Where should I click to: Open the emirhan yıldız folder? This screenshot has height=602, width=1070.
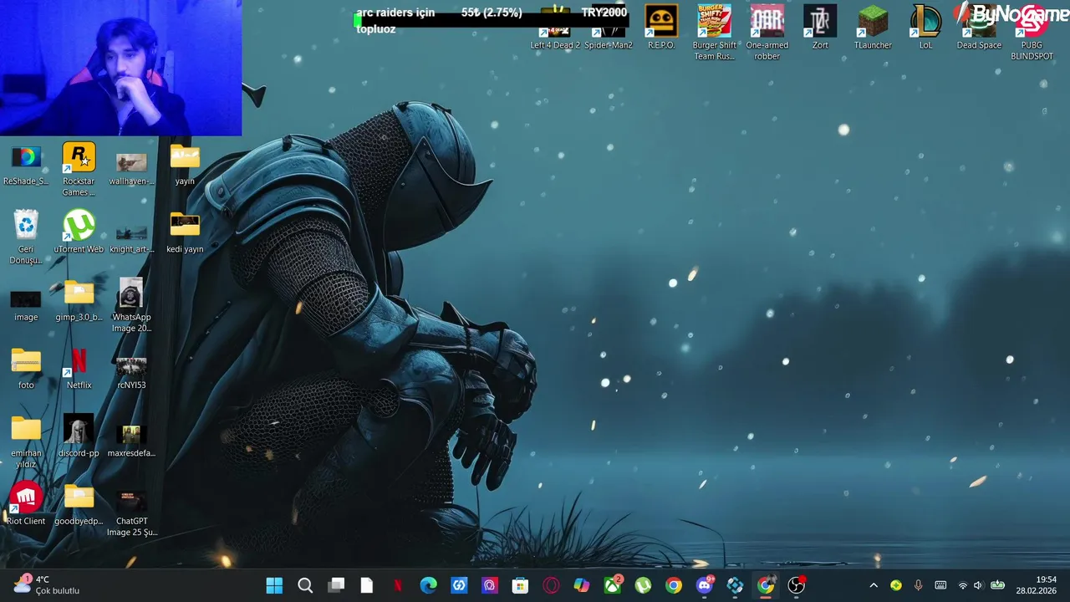tap(26, 441)
